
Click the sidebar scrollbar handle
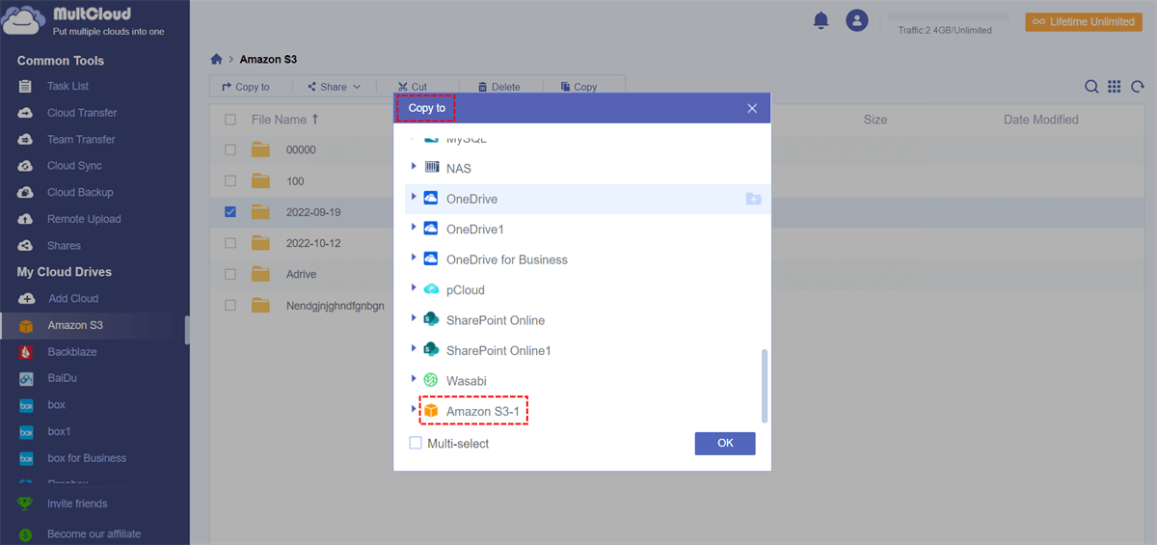click(x=187, y=330)
